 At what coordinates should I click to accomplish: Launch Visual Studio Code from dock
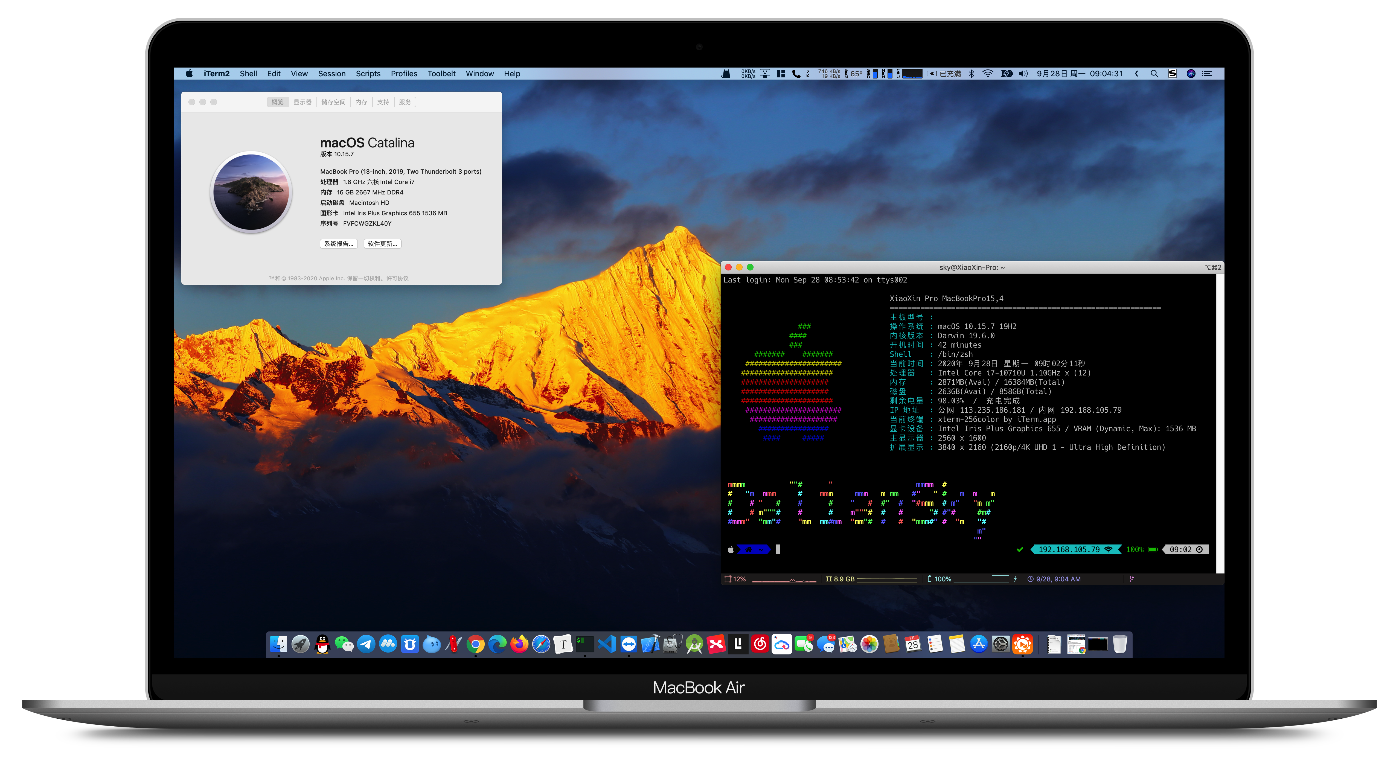(x=607, y=645)
